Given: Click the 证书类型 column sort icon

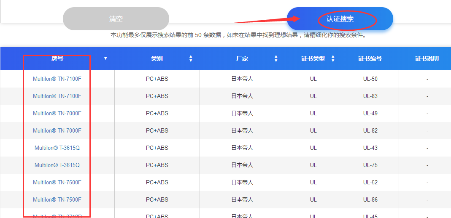Looking at the screenshot, I should tap(333, 58).
